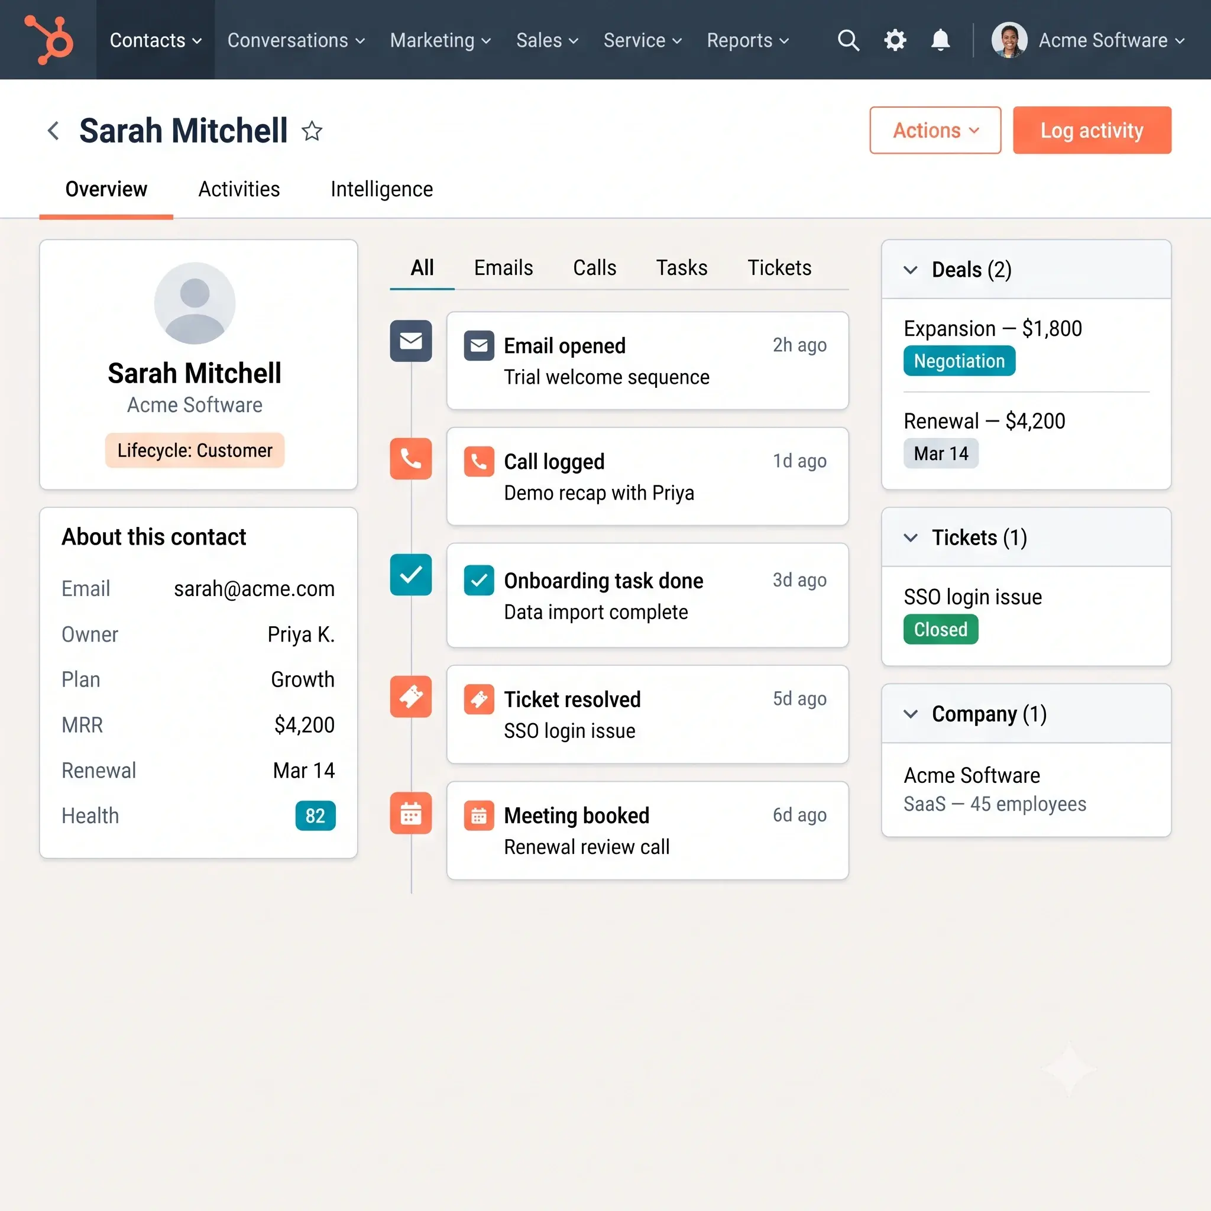1211x1211 pixels.
Task: Open the settings gear icon
Action: coord(895,40)
